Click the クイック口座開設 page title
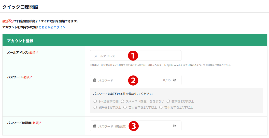The width and height of the screenshot is (269, 138). click(x=20, y=7)
